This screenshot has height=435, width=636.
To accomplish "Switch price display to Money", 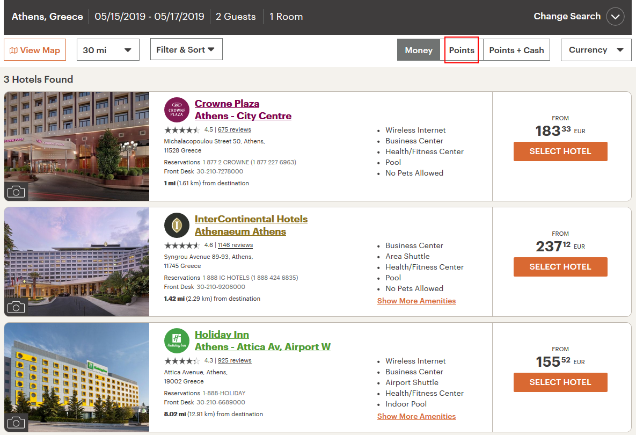I will pyautogui.click(x=419, y=50).
